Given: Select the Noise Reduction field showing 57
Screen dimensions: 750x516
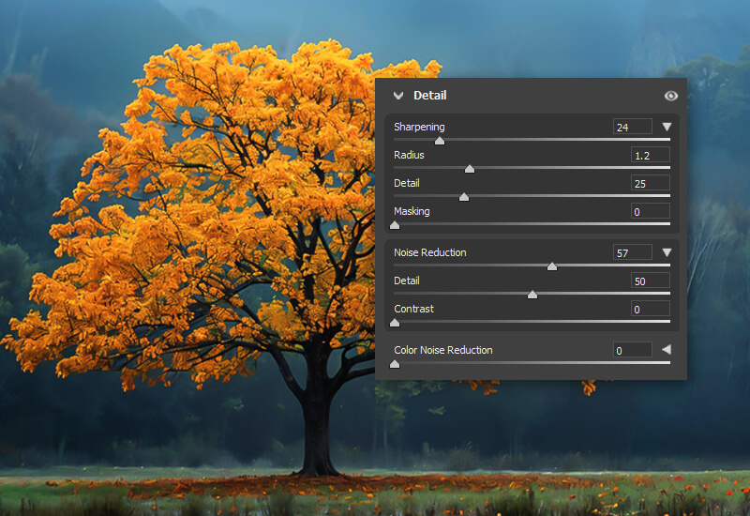Looking at the screenshot, I should coord(632,252).
